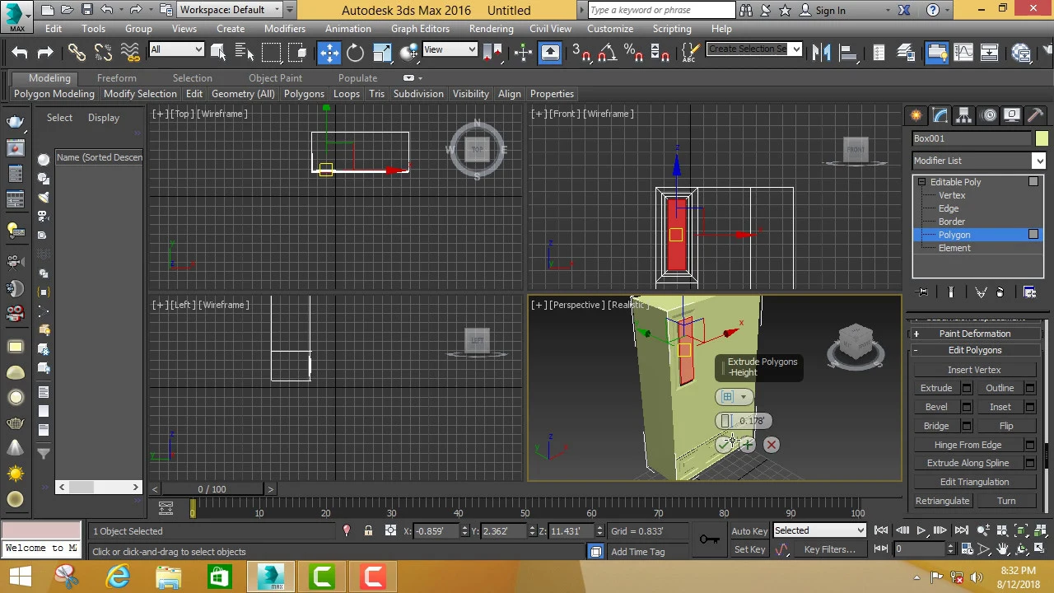Apply and continue with the plus caddy button

(747, 445)
